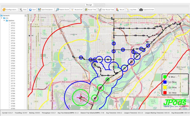Capture Screen with camera button
Viewport: 190px width, 116px height.
tap(147, 9)
